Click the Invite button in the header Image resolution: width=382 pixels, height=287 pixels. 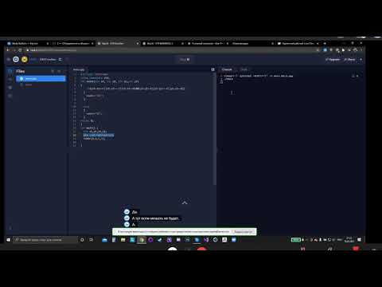click(333, 60)
